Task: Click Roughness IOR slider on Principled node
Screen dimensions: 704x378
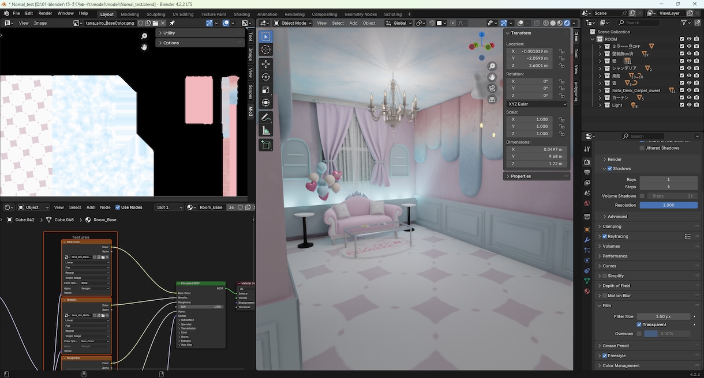Action: pos(200,307)
